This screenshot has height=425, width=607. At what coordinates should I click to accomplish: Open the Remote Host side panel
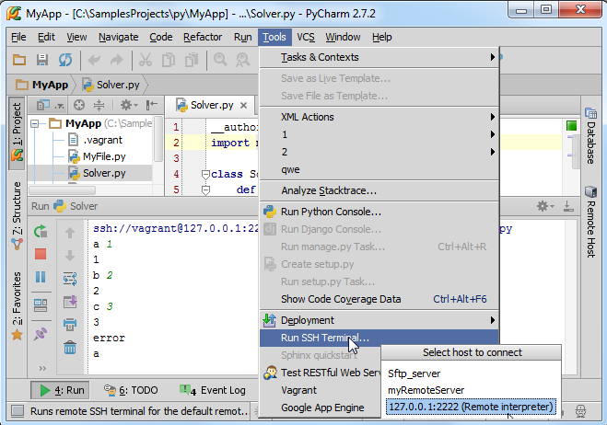point(590,222)
